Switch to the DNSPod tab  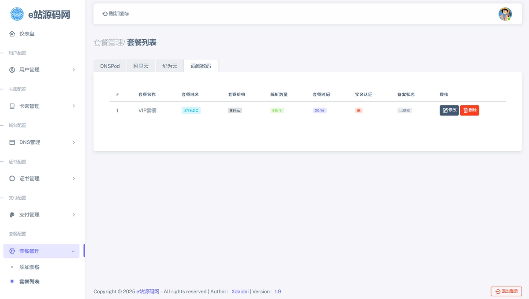[x=110, y=66]
